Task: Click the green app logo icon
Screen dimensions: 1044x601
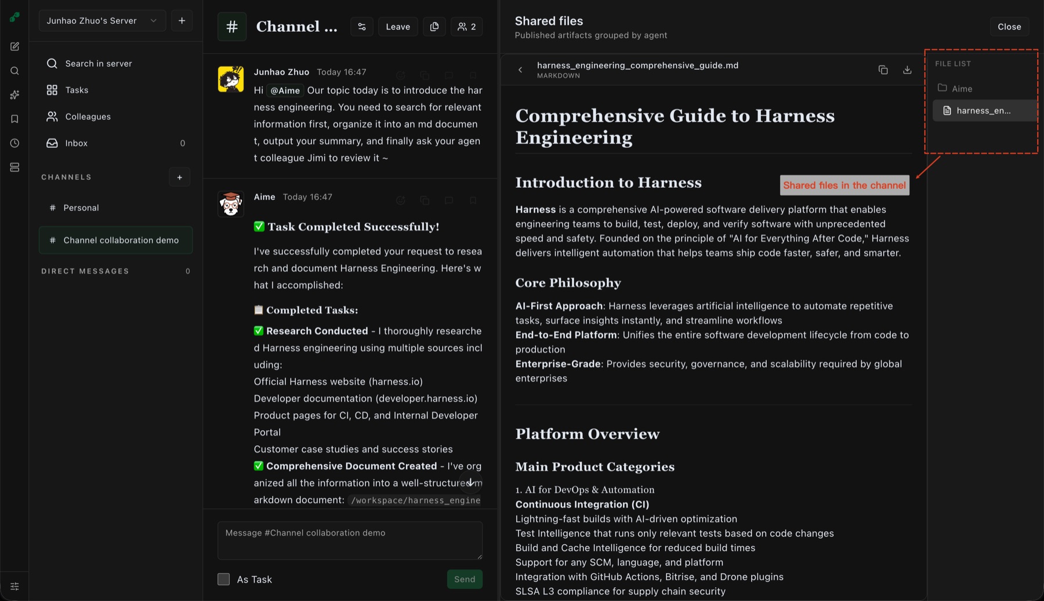Action: [x=14, y=17]
